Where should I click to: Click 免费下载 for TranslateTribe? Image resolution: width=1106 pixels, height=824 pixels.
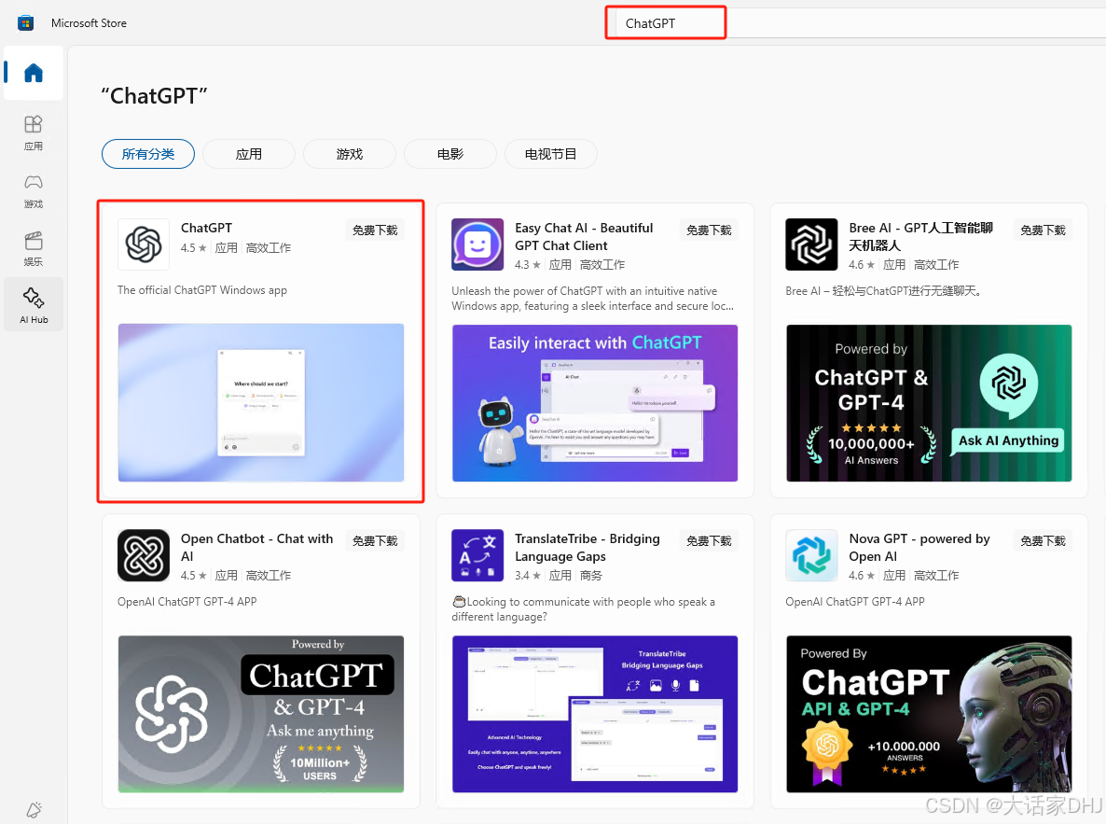coord(709,541)
